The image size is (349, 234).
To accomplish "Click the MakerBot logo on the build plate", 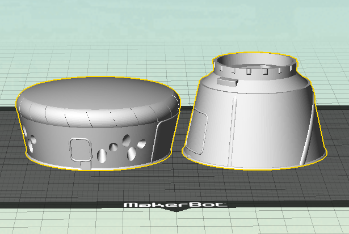I will pyautogui.click(x=175, y=205).
